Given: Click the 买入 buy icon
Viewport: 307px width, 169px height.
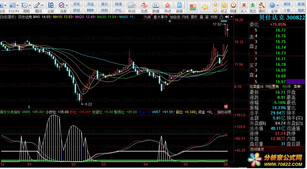Looking at the screenshot, I should 244,5.
